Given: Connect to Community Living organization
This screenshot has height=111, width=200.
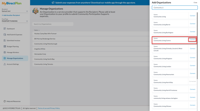Looking at the screenshot, I should (192, 16).
